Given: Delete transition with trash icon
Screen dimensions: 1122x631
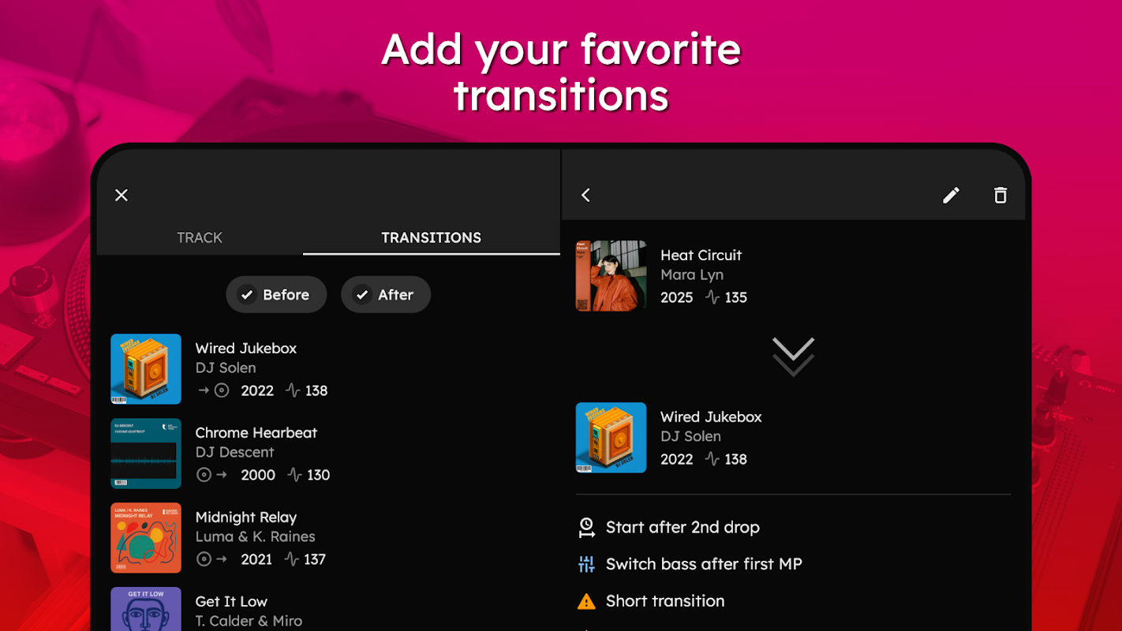Looking at the screenshot, I should (x=1000, y=195).
